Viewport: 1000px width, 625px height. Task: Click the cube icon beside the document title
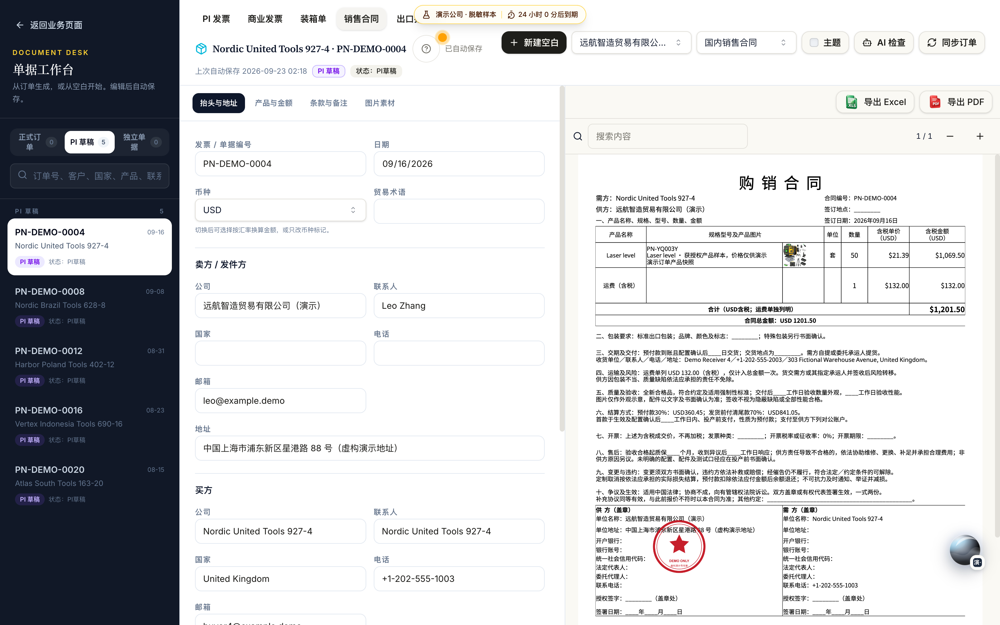(201, 49)
